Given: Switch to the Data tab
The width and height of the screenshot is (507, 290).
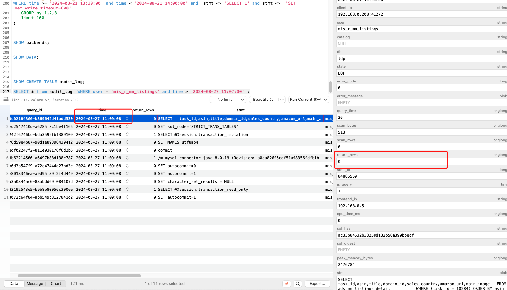Looking at the screenshot, I should (x=14, y=284).
